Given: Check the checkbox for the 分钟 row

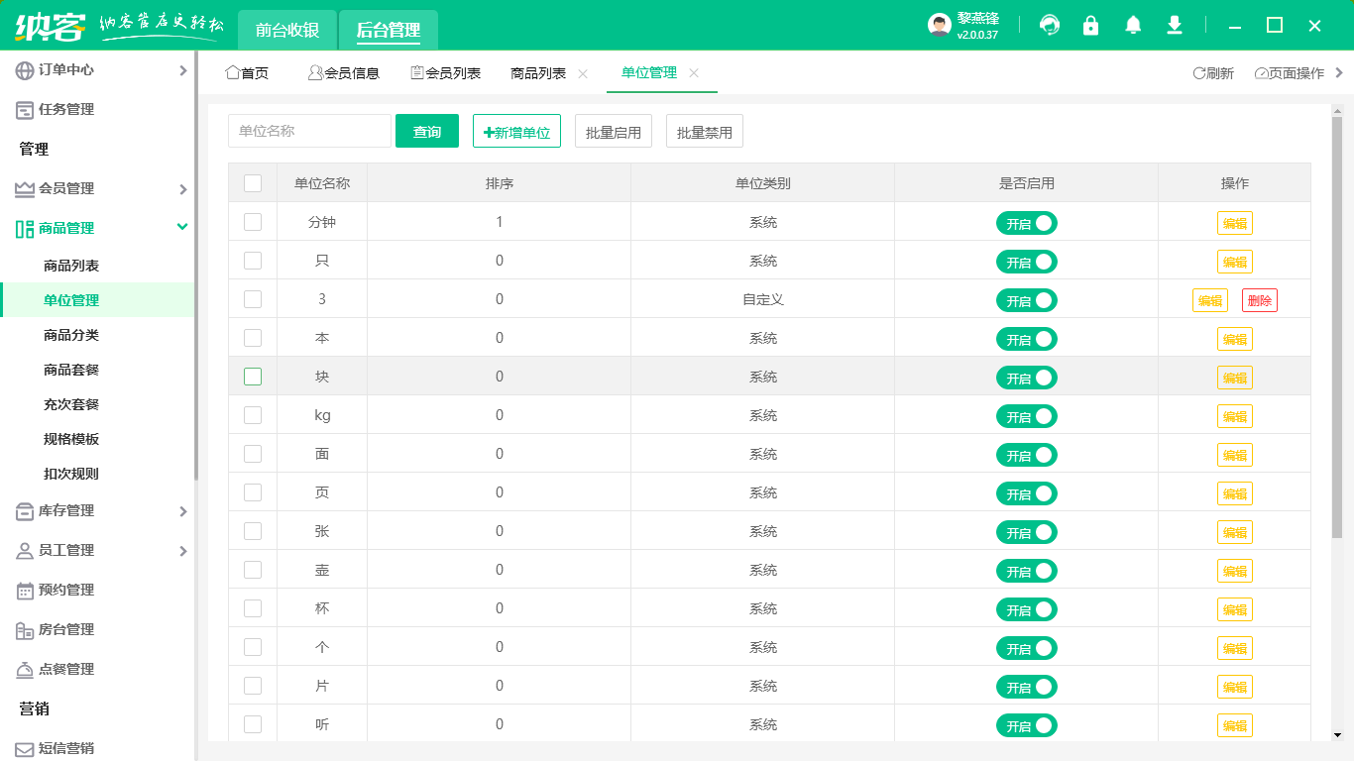Looking at the screenshot, I should pyautogui.click(x=253, y=222).
